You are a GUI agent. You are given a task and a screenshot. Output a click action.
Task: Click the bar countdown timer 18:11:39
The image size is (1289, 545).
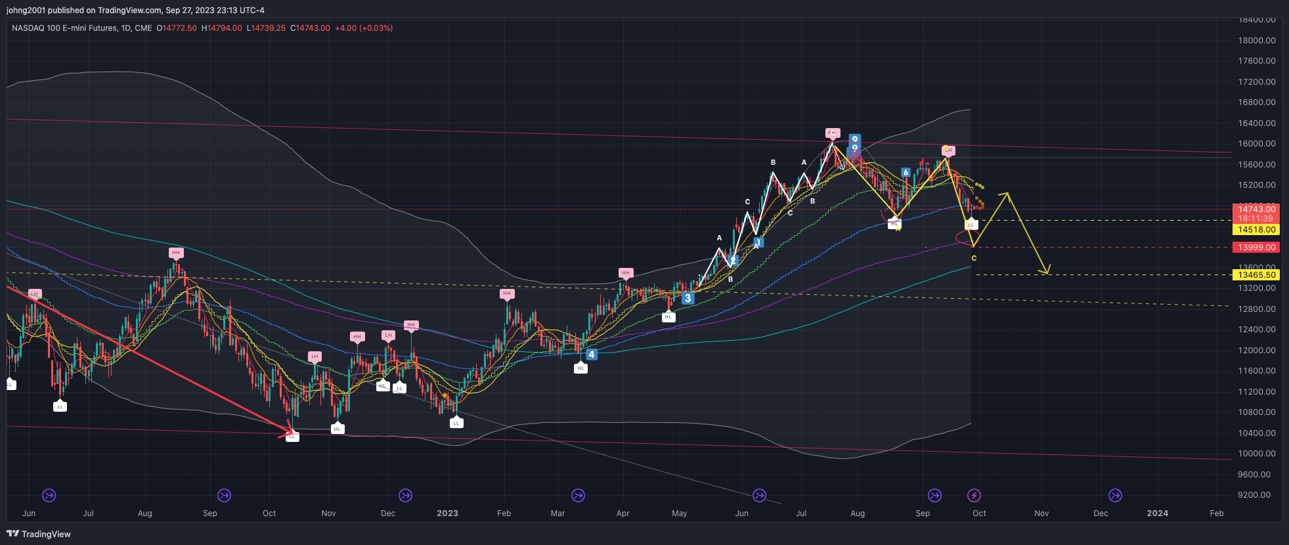coord(1256,219)
